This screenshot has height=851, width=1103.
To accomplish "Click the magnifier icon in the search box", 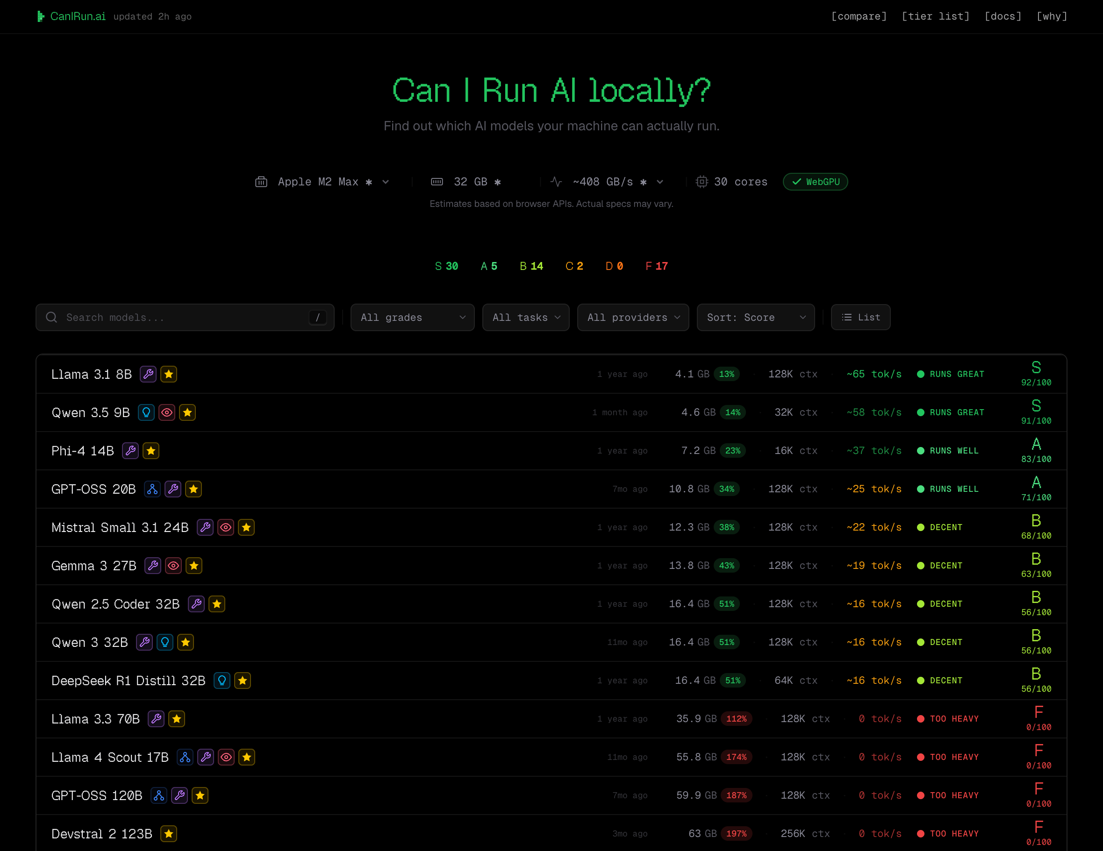I will [51, 318].
